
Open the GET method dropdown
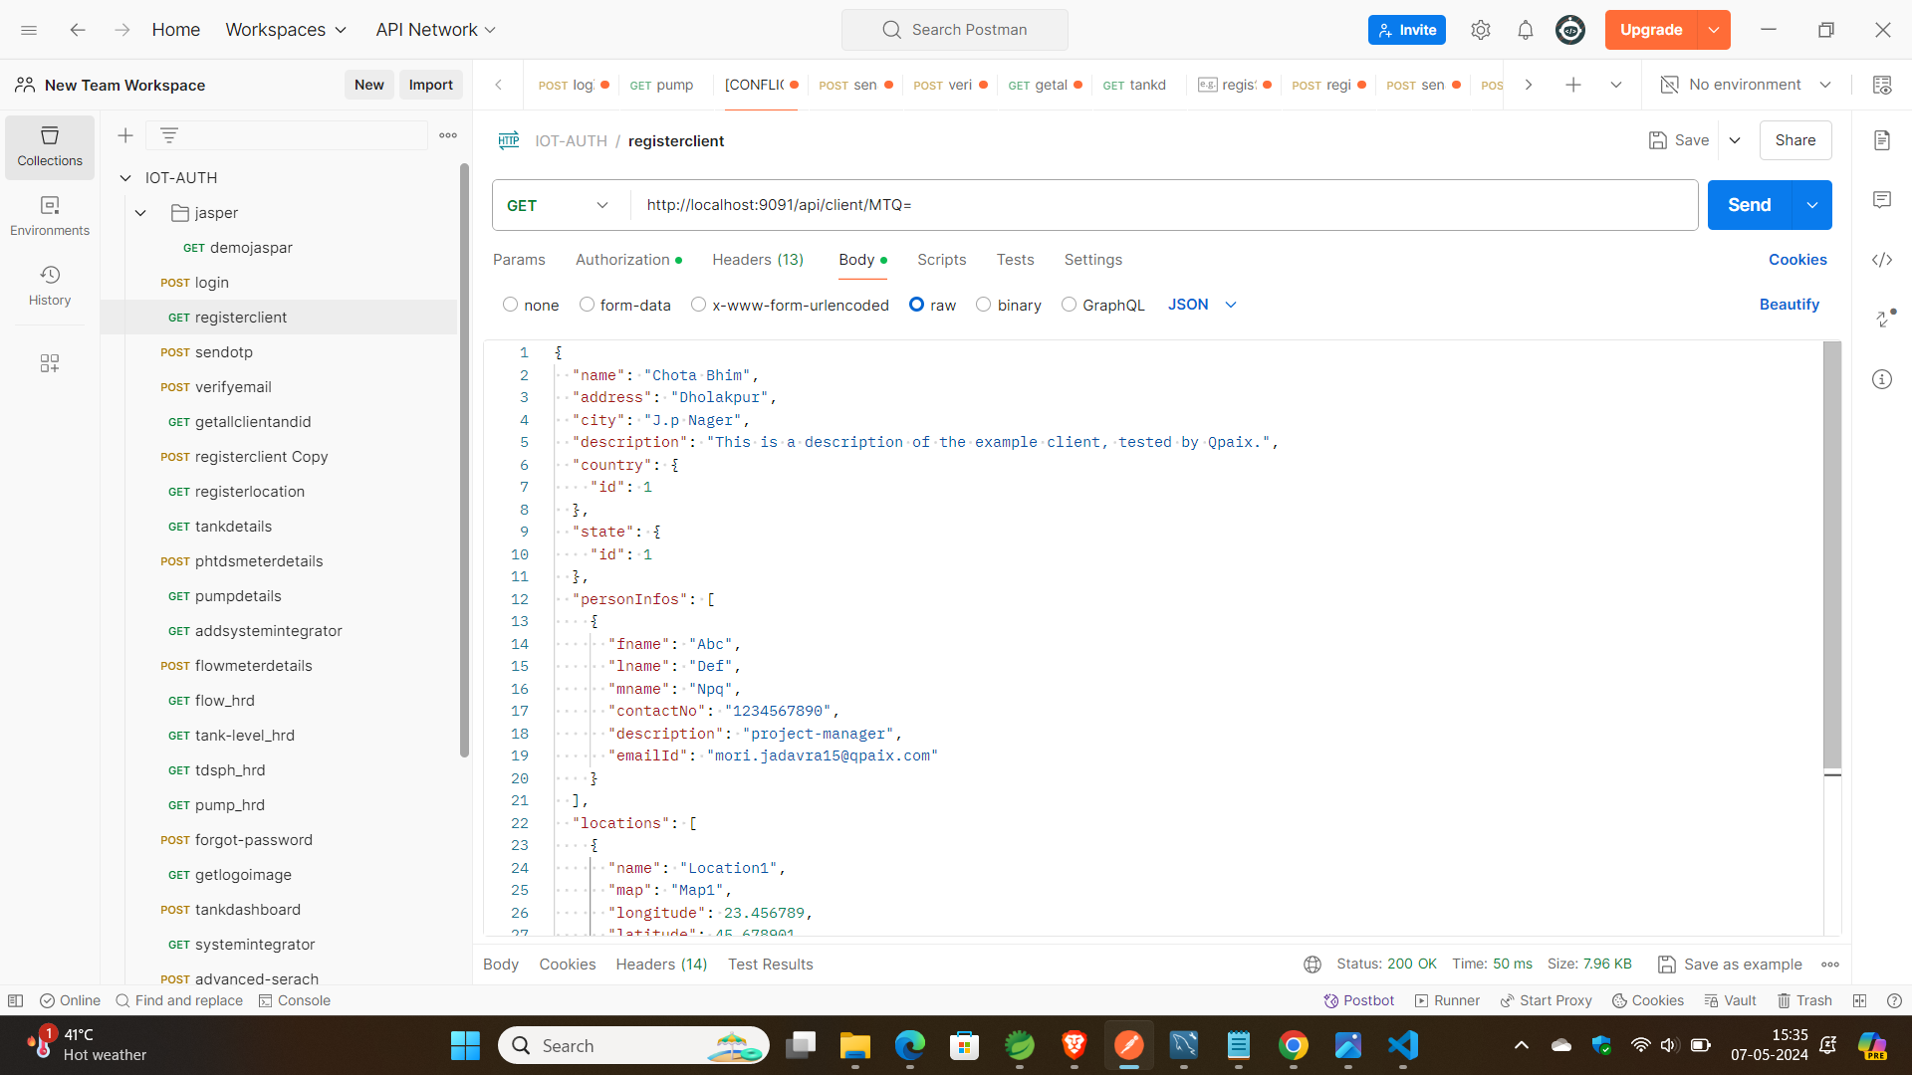[x=559, y=205]
